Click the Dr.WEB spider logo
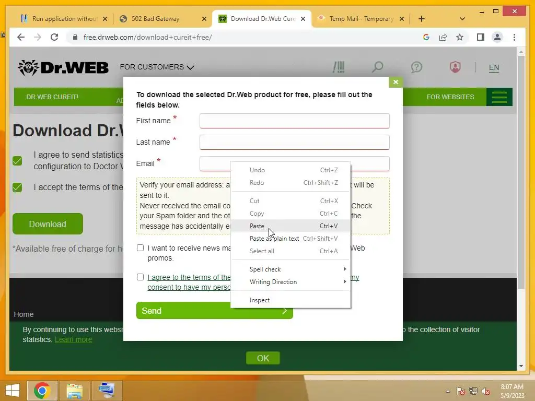This screenshot has height=401, width=535. click(63, 67)
